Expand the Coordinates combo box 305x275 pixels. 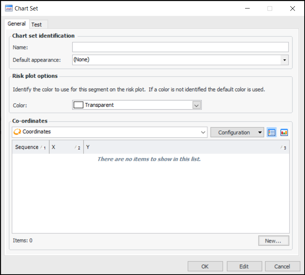pos(203,132)
